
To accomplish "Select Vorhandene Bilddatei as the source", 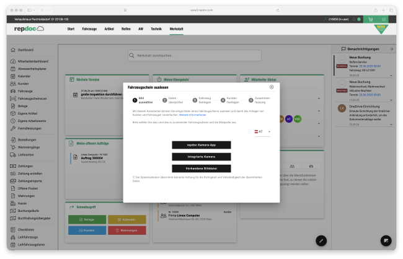I will (x=201, y=168).
